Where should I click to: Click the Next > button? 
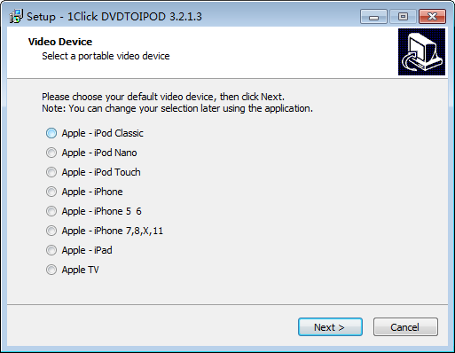point(330,327)
